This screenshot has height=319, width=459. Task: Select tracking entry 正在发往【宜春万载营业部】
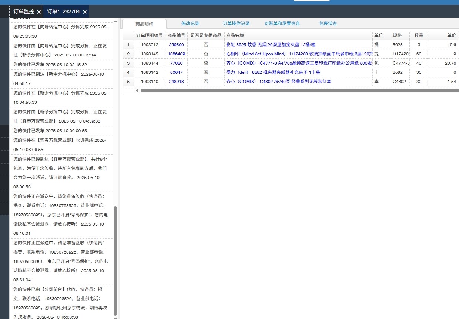(x=61, y=116)
